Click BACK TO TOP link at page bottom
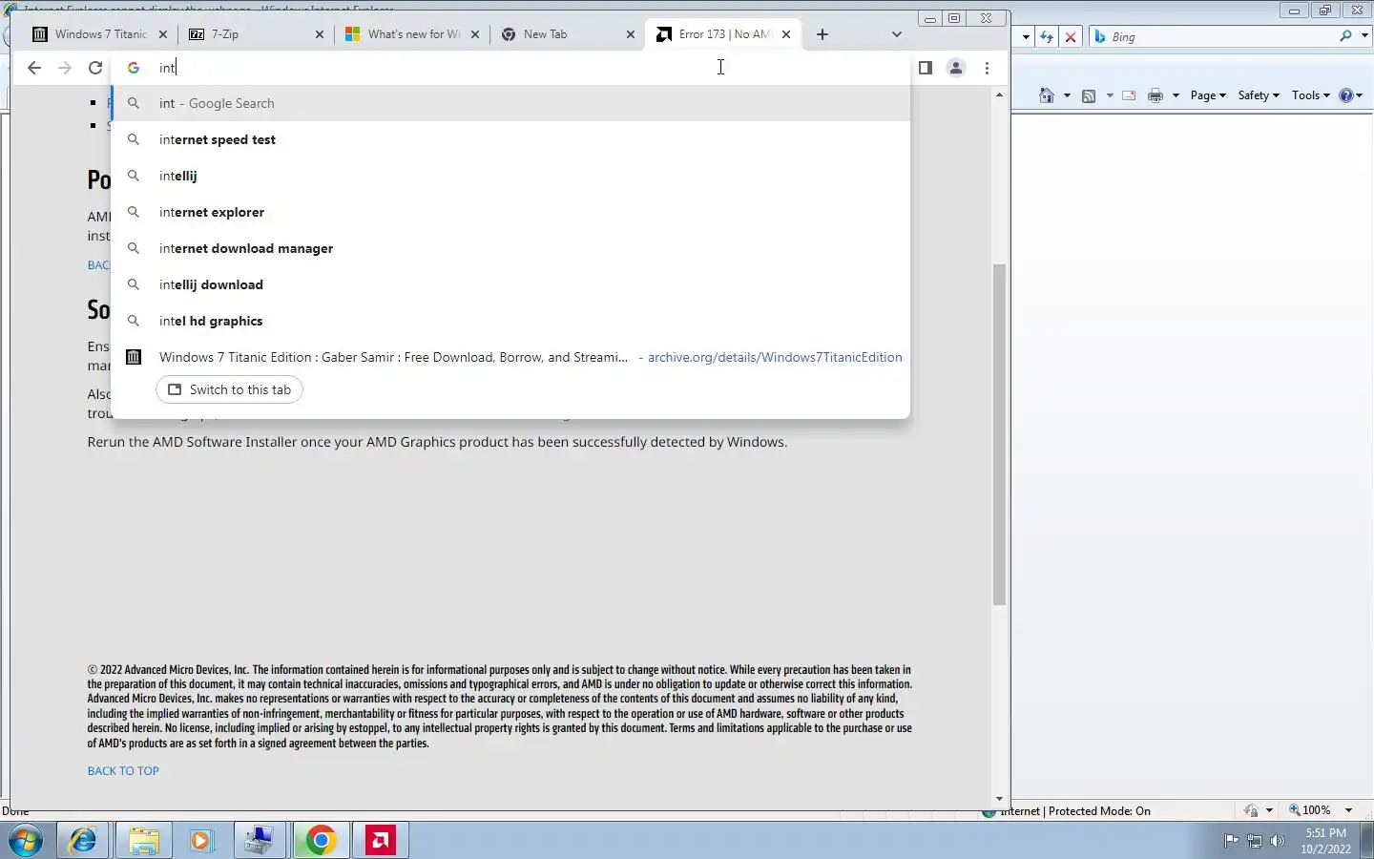Image resolution: width=1374 pixels, height=859 pixels. [123, 771]
